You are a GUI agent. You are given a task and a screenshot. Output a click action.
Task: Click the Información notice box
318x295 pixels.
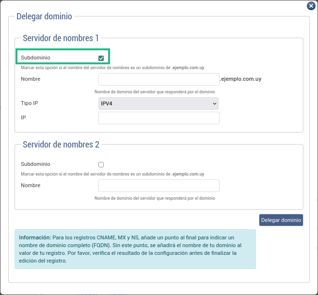point(135,249)
